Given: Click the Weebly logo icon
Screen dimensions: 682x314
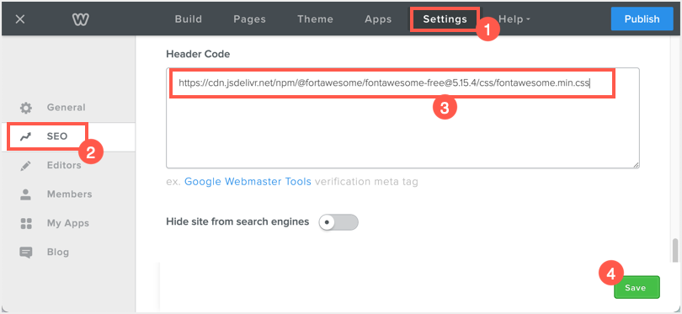Looking at the screenshot, I should tap(81, 19).
